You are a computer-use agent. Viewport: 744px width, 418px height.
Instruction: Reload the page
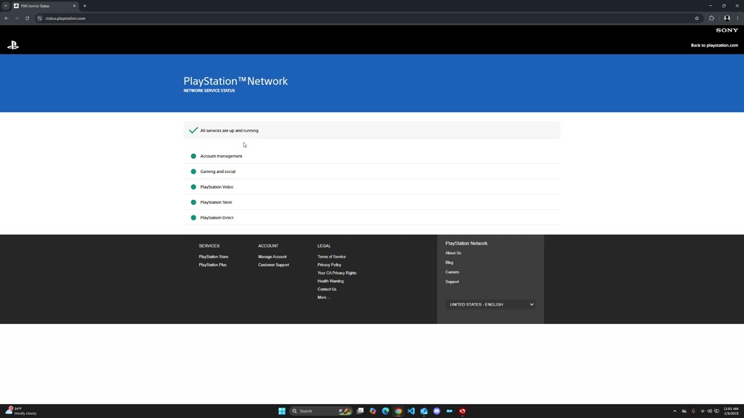point(27,18)
